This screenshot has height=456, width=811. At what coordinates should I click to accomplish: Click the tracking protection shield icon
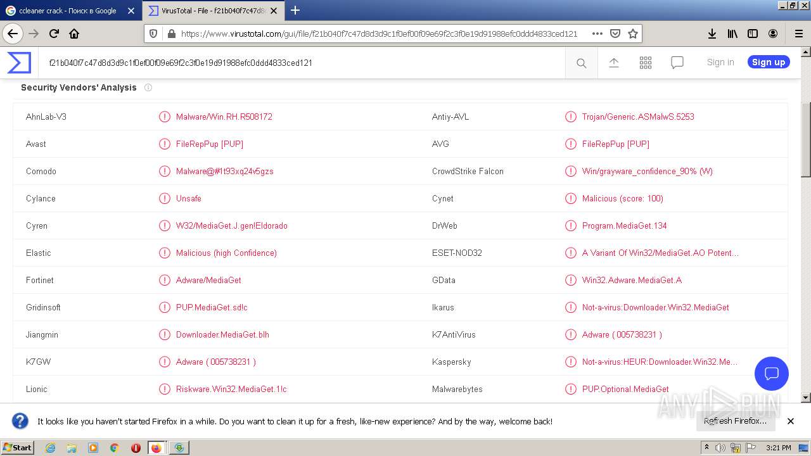coord(153,34)
